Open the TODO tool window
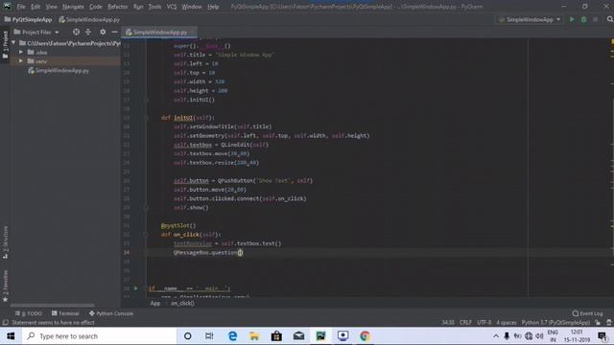 28,313
